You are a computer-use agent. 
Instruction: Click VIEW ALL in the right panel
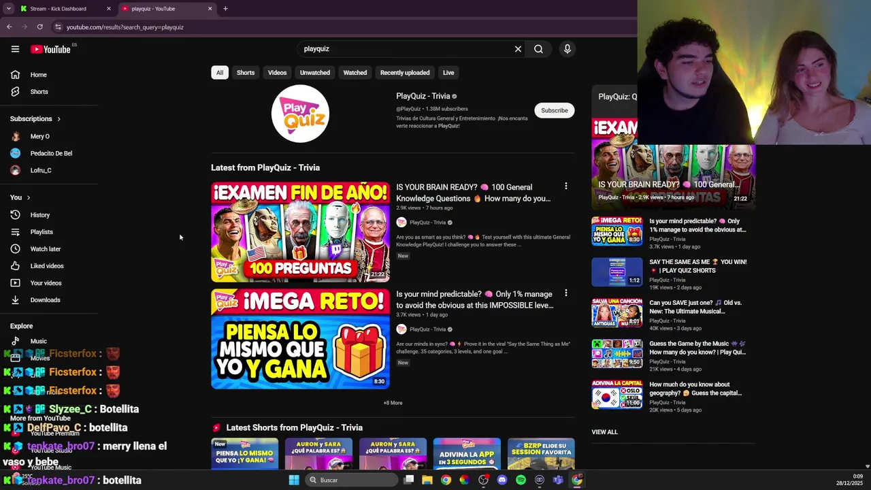[x=604, y=432]
